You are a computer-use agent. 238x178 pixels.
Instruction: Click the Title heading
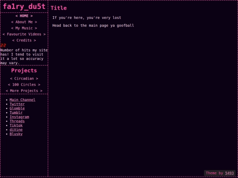pos(59,8)
